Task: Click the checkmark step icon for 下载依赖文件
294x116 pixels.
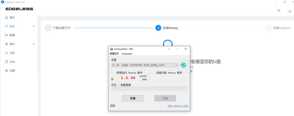Action: (x=48, y=28)
